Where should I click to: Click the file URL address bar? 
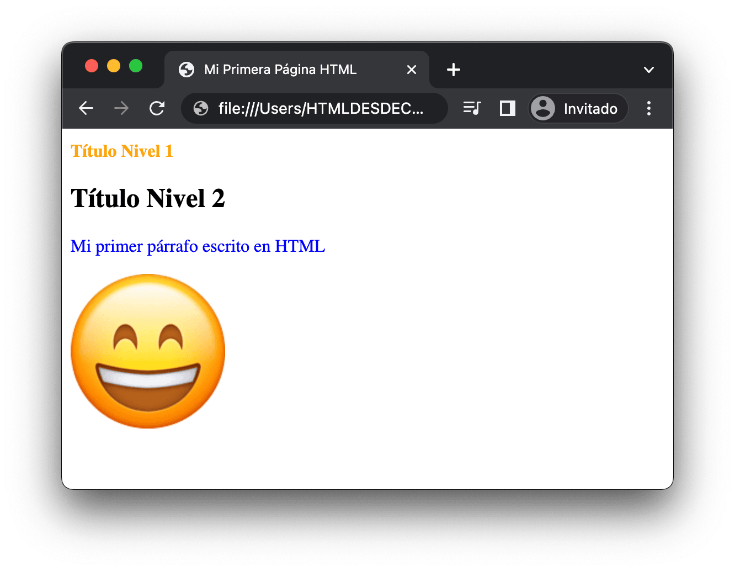[x=321, y=108]
